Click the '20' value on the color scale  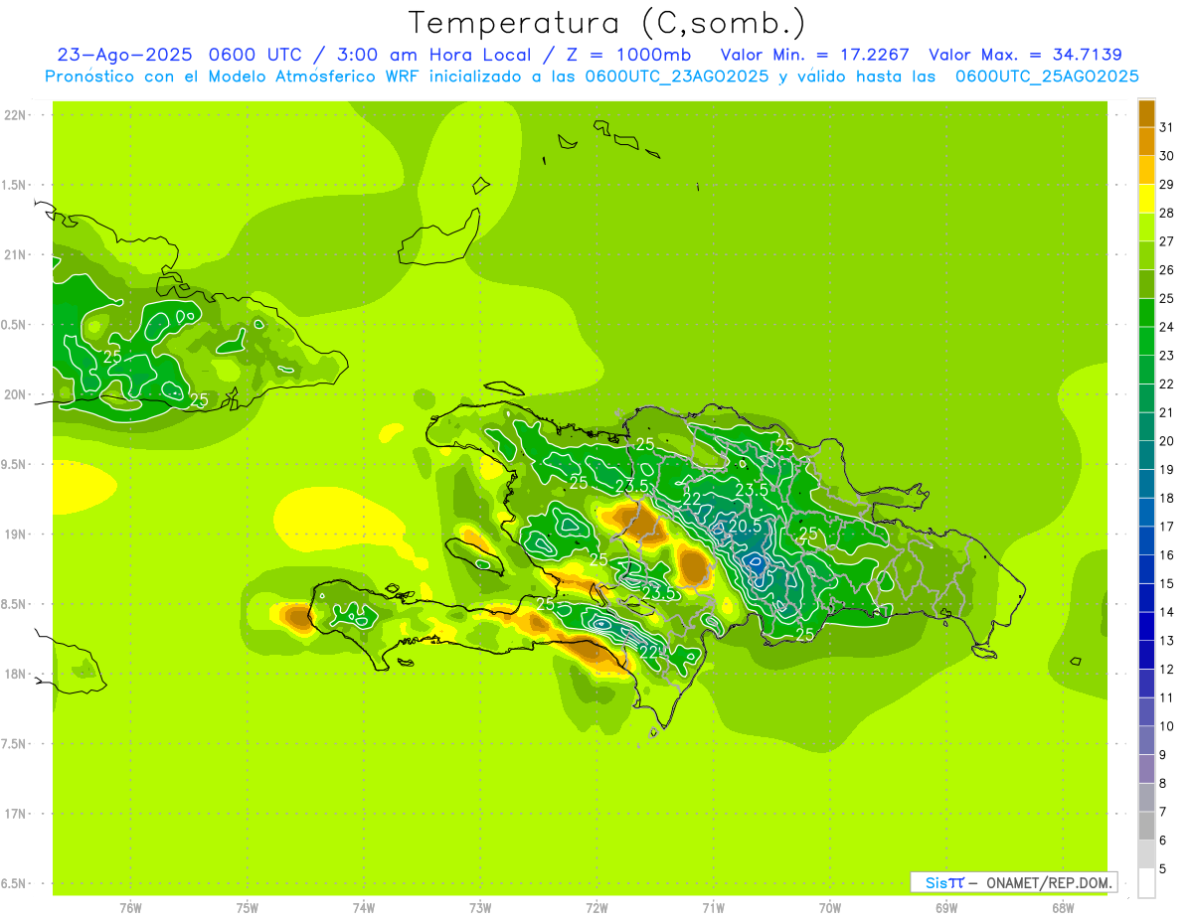point(1166,441)
